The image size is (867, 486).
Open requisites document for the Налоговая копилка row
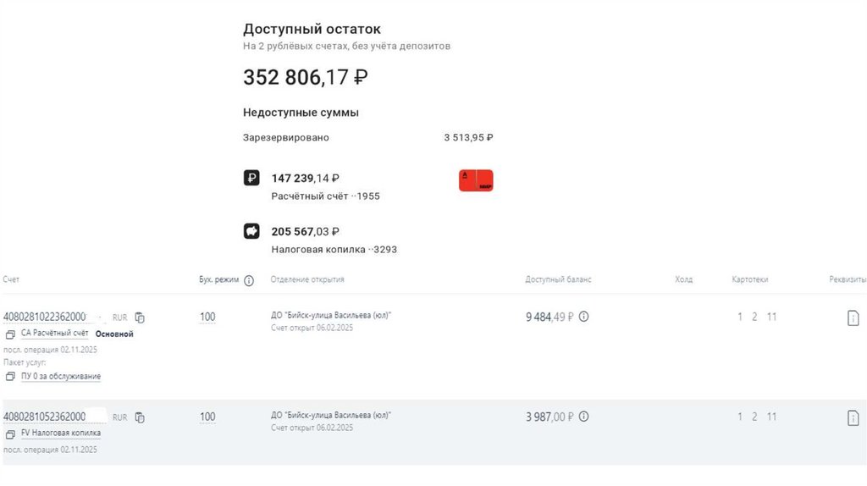point(853,417)
